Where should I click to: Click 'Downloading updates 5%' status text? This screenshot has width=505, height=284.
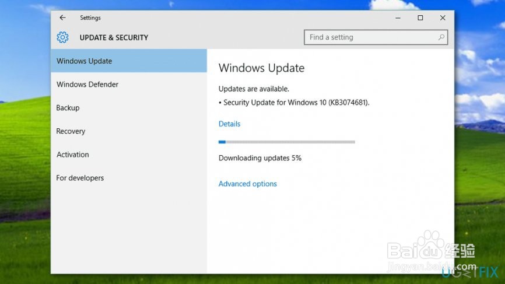[x=260, y=158]
